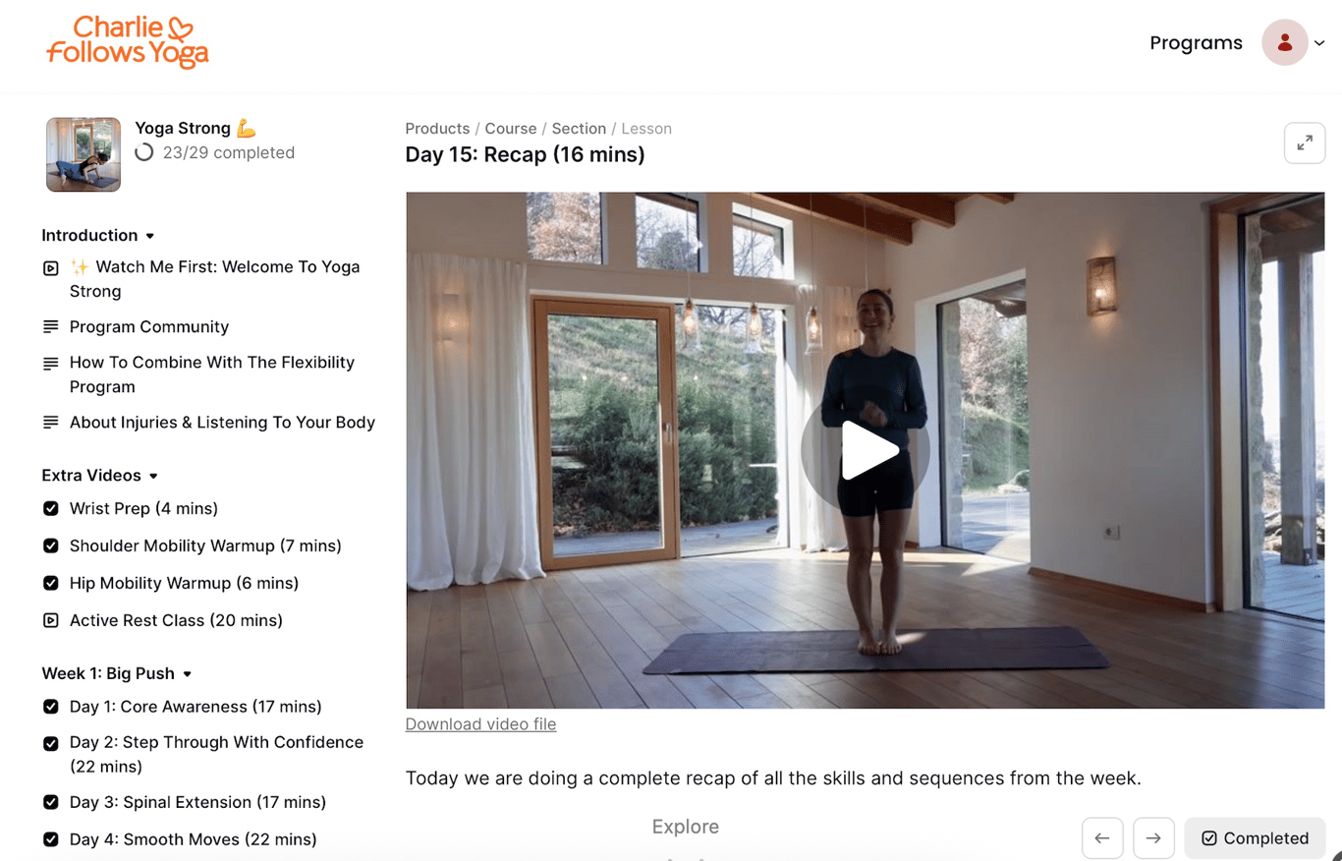
Task: Click the text icon beside Program Community
Action: (x=51, y=326)
